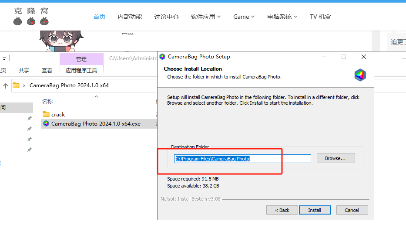The image size is (406, 249).
Task: Cancel the CameraBag Photo setup
Action: coord(352,210)
